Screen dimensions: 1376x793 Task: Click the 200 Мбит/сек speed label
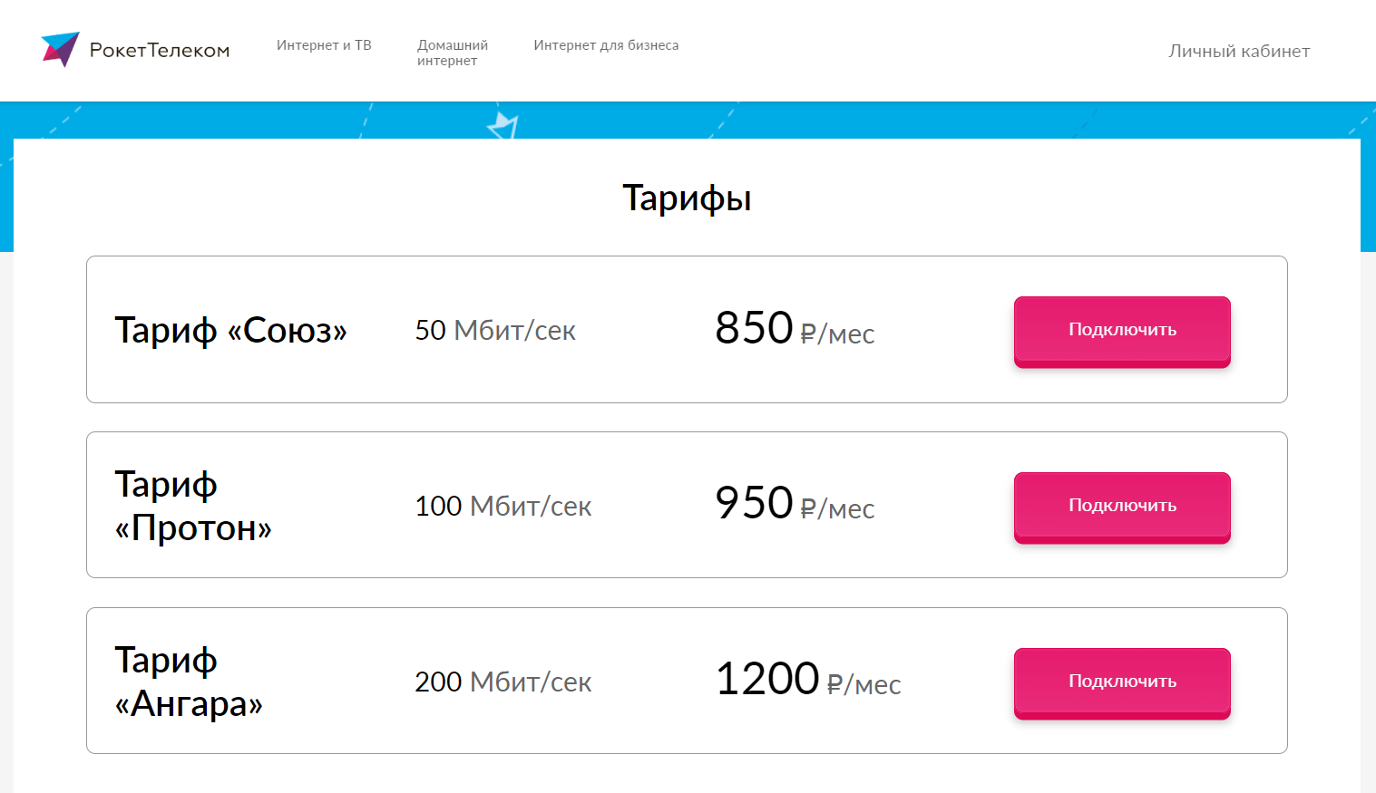(x=503, y=682)
